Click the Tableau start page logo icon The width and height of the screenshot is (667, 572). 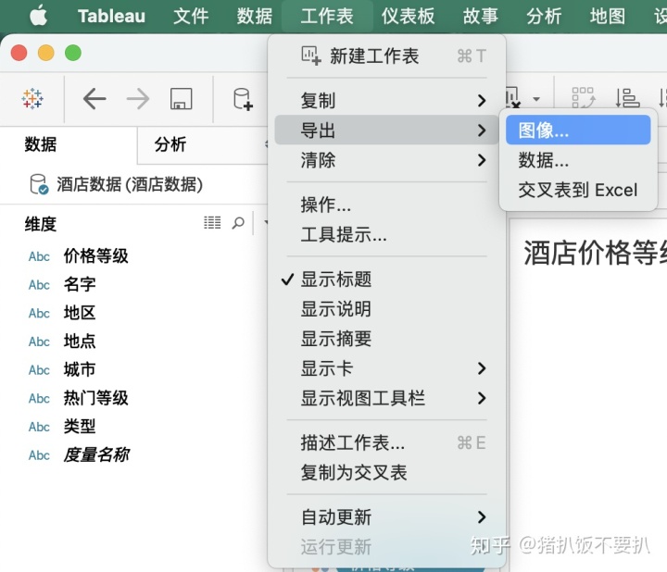tap(32, 99)
